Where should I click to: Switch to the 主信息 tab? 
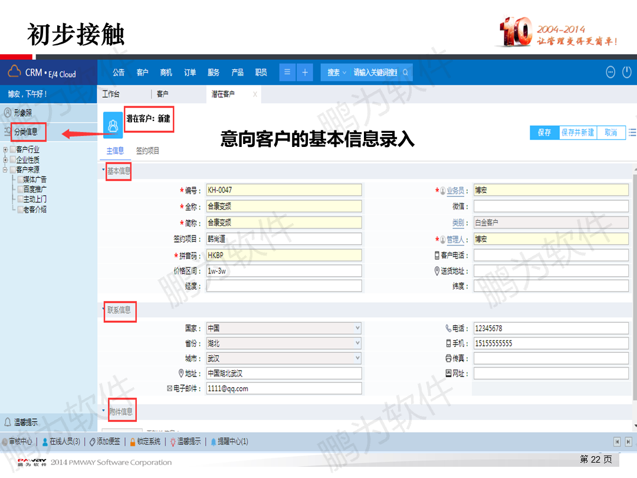point(116,151)
